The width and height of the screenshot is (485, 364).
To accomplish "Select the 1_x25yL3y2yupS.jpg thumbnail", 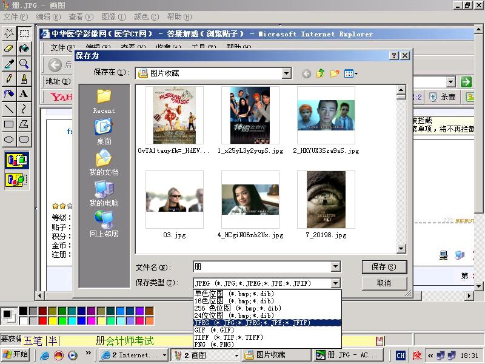I will (x=250, y=115).
